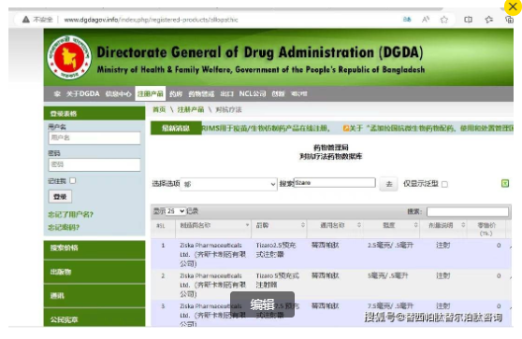This screenshot has height=339, width=522.
Task: Open the 公民宪章 sidebar item
Action: [x=94, y=318]
